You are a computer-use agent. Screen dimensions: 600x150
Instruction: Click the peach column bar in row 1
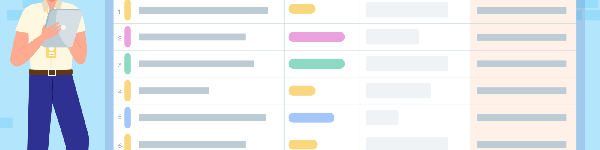(x=522, y=10)
